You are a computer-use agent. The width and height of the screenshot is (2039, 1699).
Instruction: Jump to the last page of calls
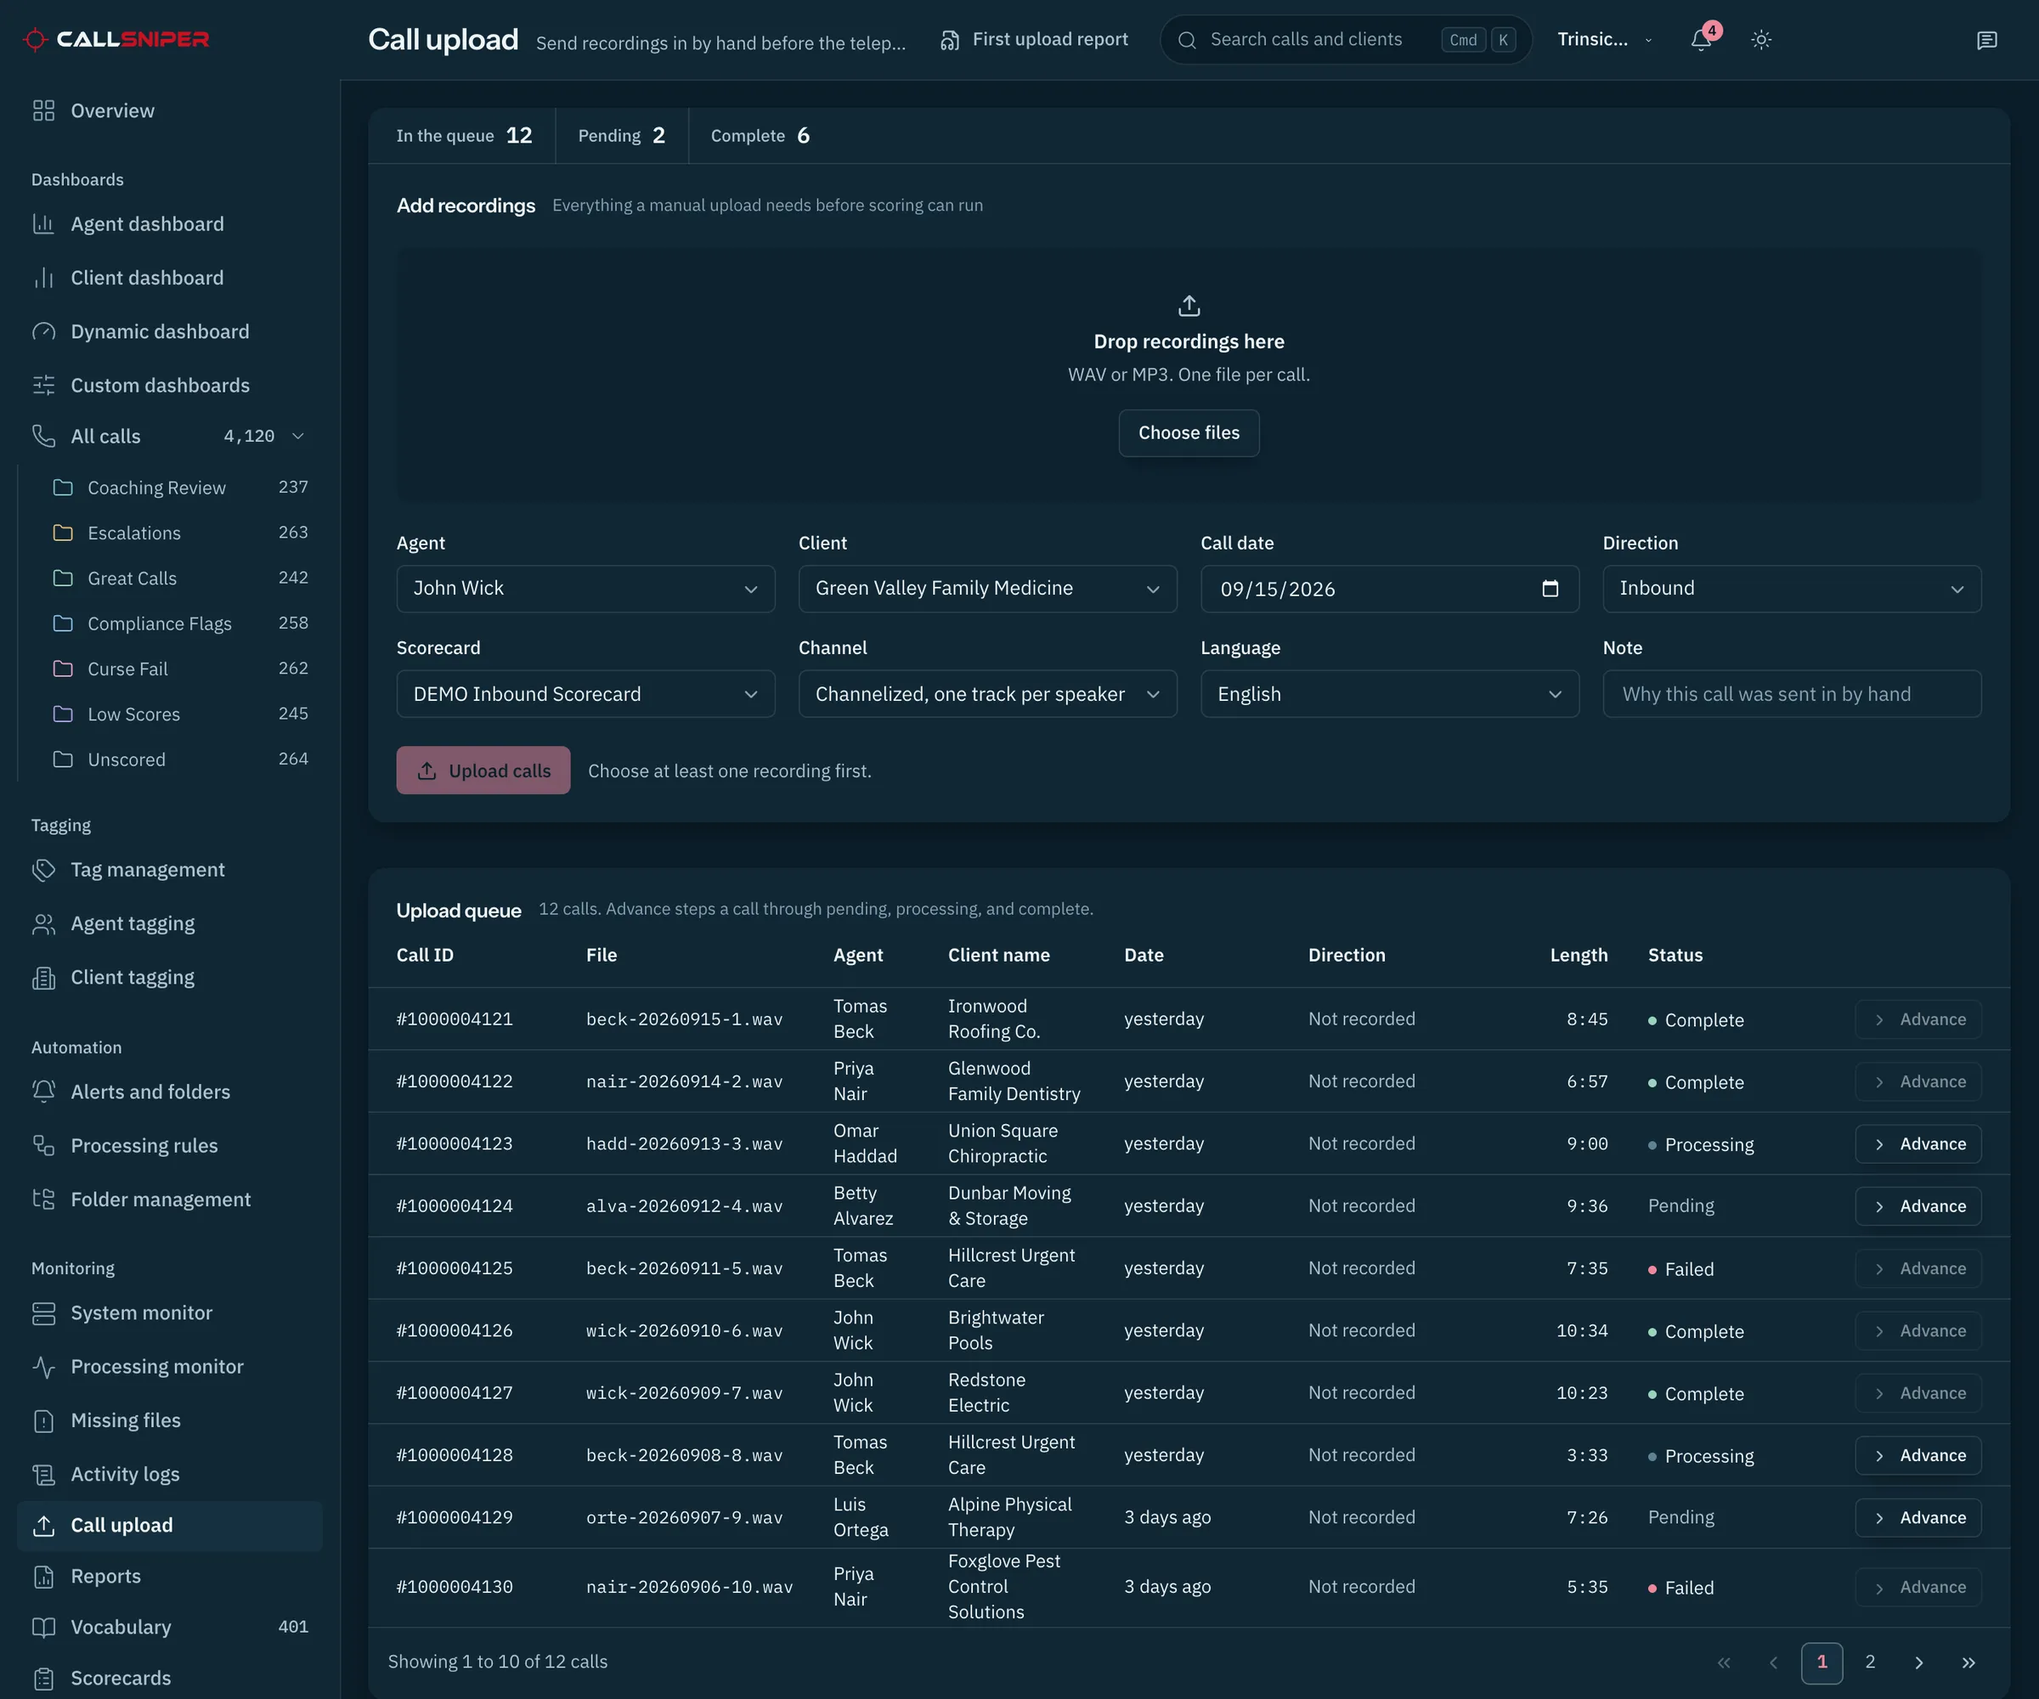coord(1968,1663)
